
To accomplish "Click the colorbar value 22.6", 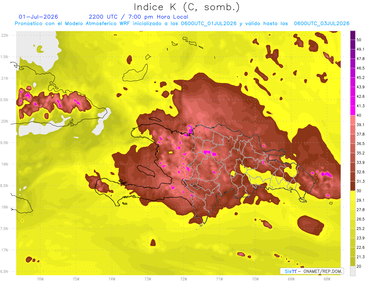I will (x=360, y=248).
